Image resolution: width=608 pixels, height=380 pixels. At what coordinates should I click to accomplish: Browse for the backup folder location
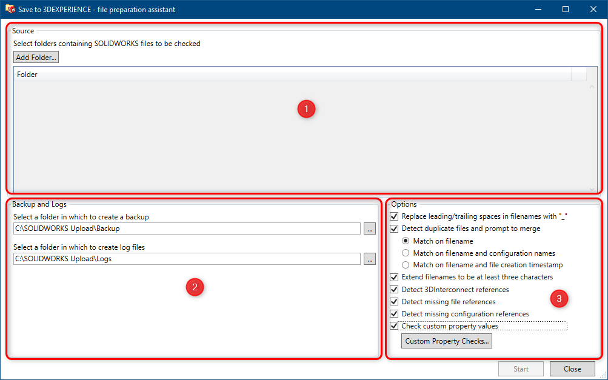[370, 228]
